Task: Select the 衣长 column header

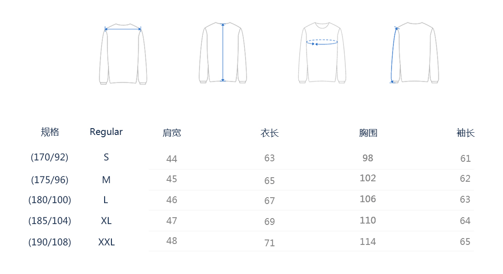Action: pyautogui.click(x=270, y=133)
